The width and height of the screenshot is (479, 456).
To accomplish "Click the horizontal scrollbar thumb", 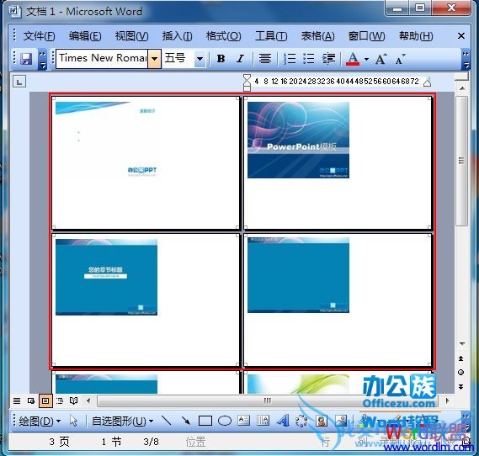I will [268, 400].
